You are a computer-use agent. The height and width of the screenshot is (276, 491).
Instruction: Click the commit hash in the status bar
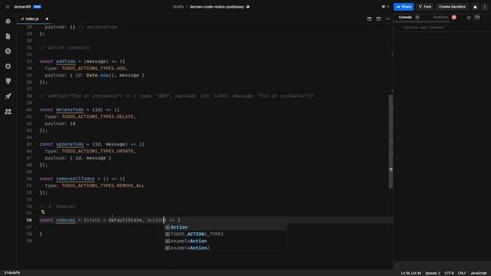(12, 273)
